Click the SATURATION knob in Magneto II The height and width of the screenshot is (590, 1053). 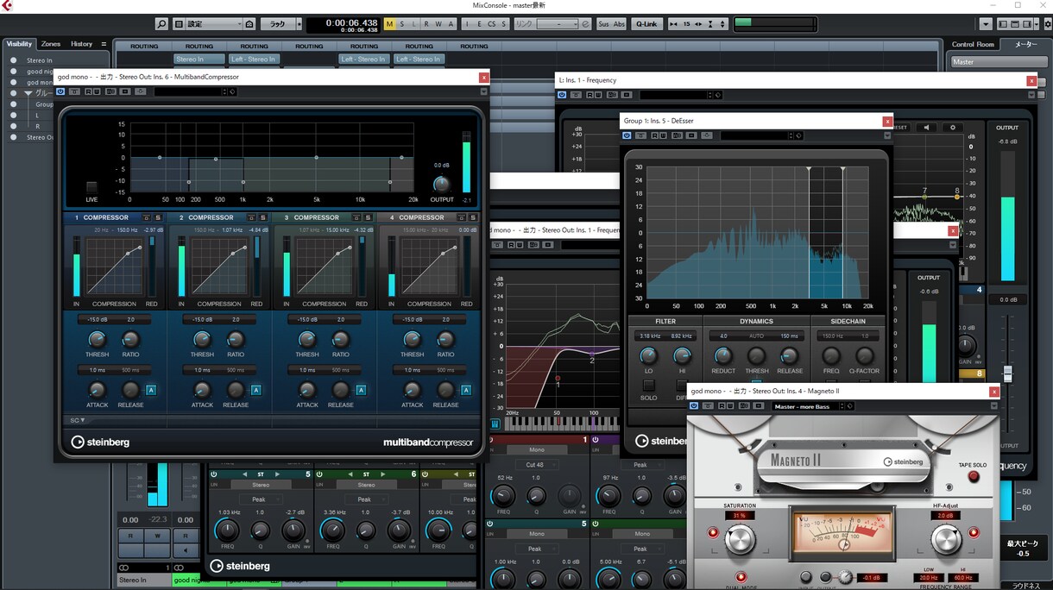(740, 540)
